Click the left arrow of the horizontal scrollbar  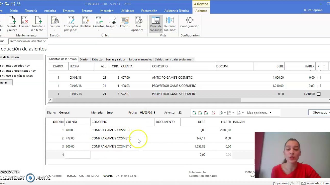tap(50, 100)
